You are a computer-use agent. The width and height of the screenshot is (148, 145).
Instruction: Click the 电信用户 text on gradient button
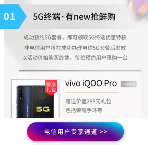(x=57, y=132)
